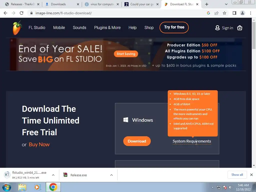Switch to the Downloads tab
256x192 pixels.
pos(62,4)
